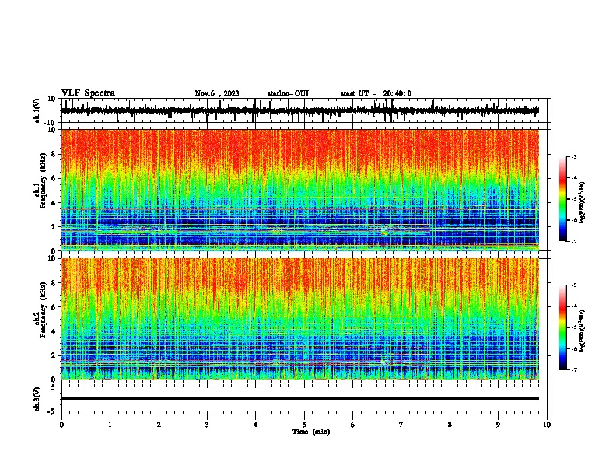Screen dimensions: 616x476
Task: Select the date text "Nov.6 , 2023"
Action: click(217, 93)
